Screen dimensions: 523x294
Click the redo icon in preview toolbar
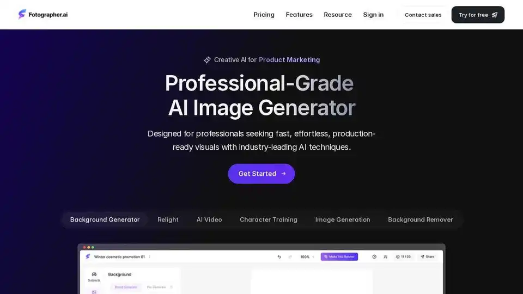click(x=290, y=256)
